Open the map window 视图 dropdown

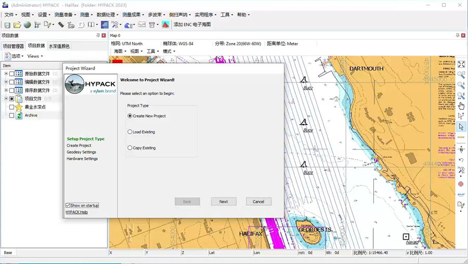tap(136, 51)
